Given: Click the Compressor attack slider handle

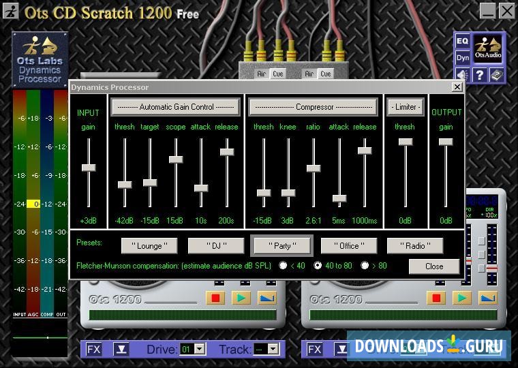Looking at the screenshot, I should (x=339, y=198).
